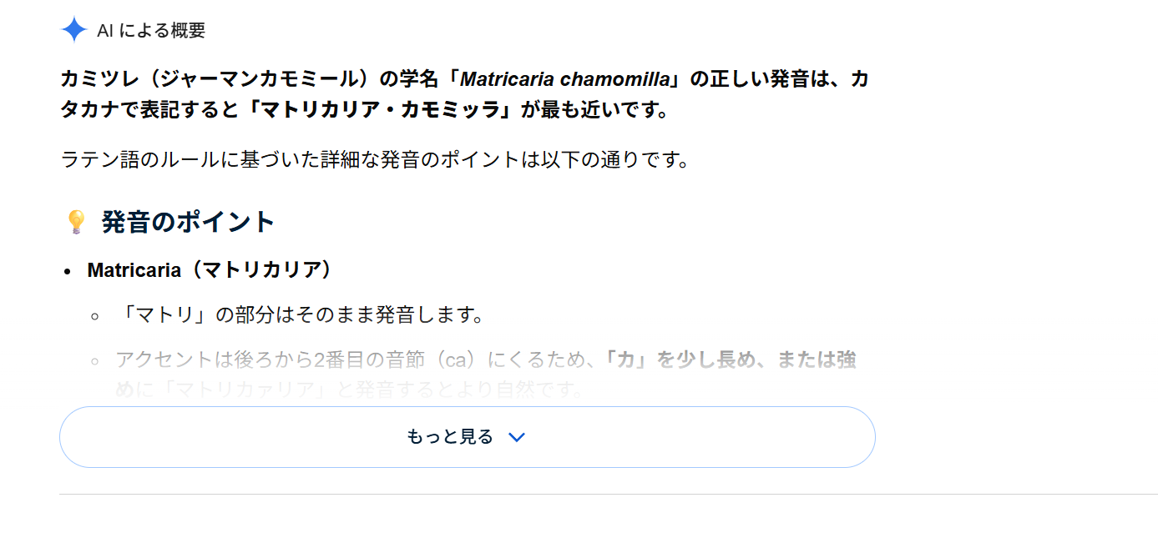
Task: Click the horizontal divider below the overview
Action: pos(609,495)
